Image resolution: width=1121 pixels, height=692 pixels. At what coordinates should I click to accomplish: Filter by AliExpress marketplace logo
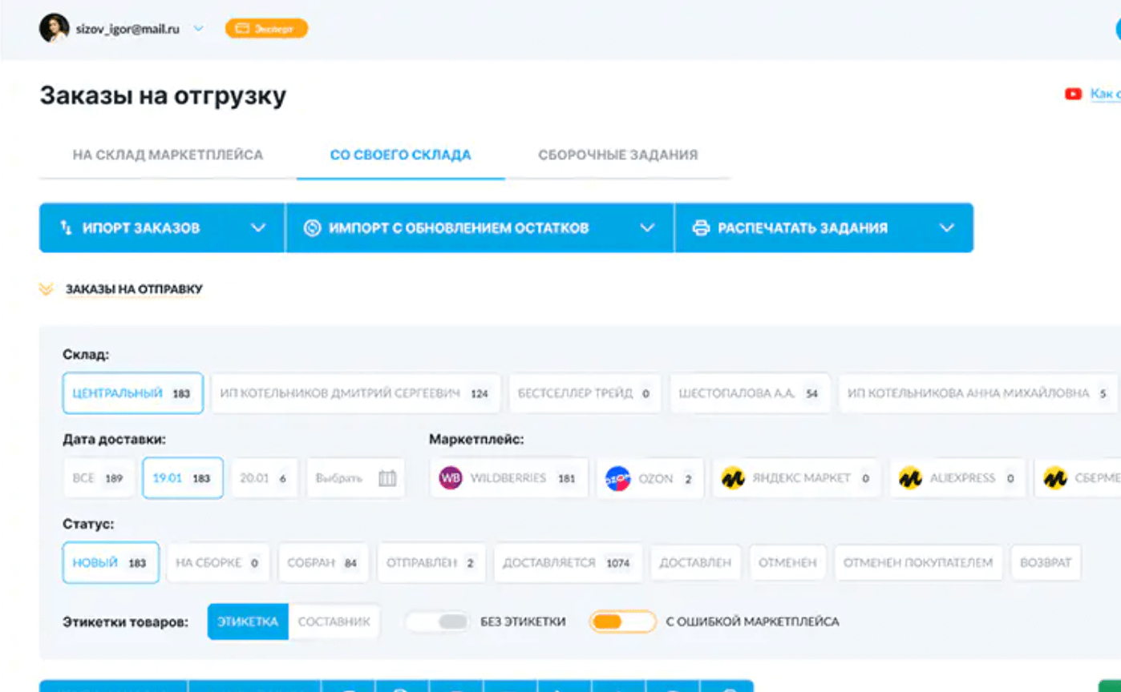click(910, 478)
